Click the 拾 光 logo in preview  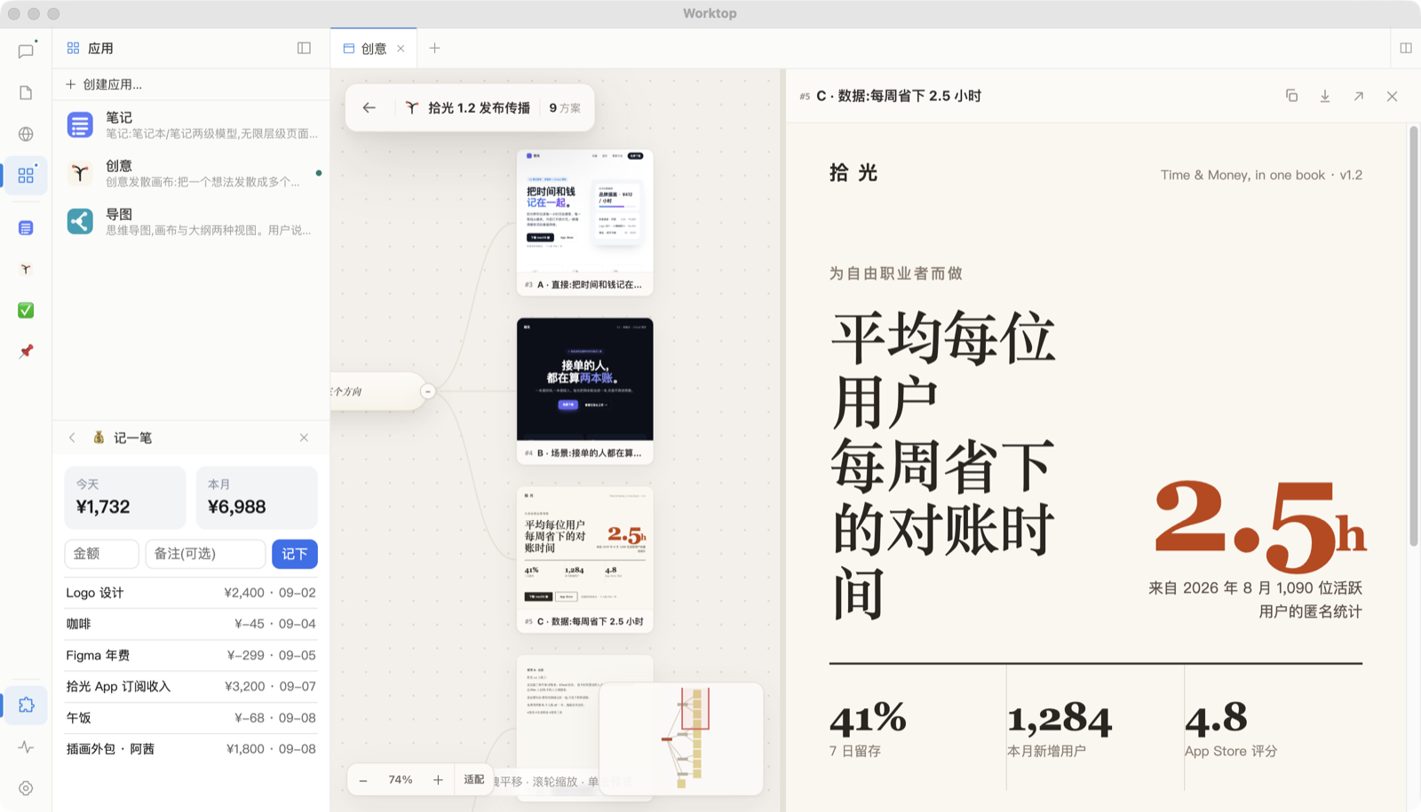[853, 173]
